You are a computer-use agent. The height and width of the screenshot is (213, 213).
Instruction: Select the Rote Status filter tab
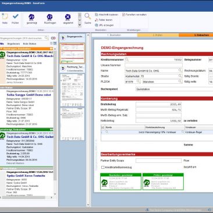point(30,44)
